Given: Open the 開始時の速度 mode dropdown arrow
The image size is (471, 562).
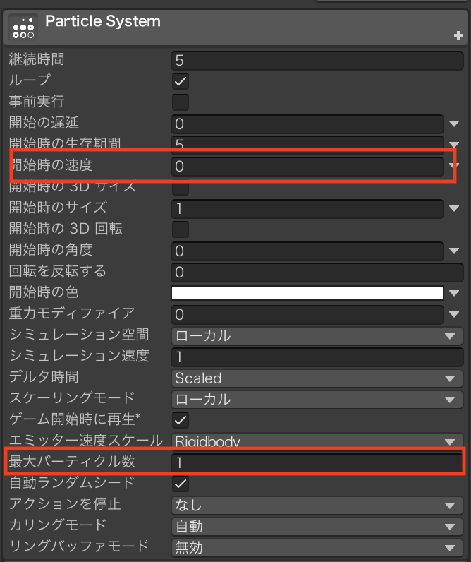Looking at the screenshot, I should tap(454, 165).
